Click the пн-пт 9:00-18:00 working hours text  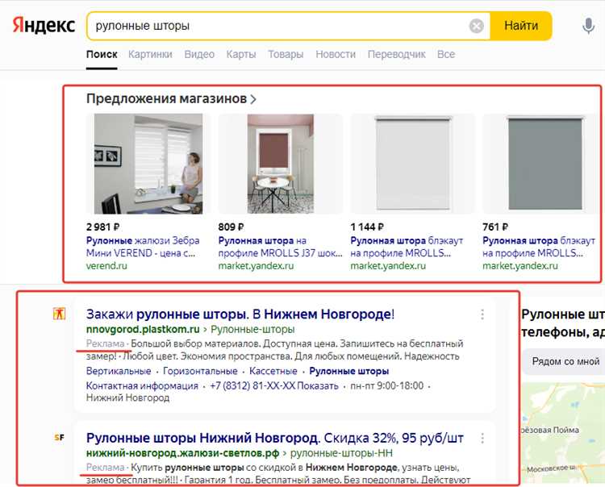point(386,386)
